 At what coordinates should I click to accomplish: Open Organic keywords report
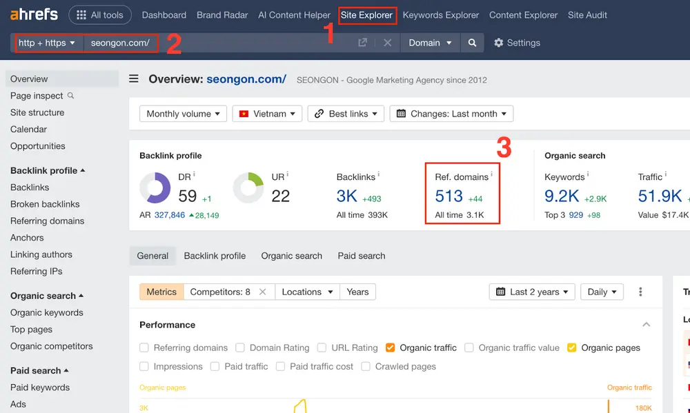point(47,312)
